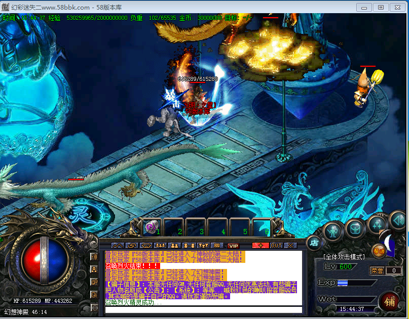Open the character equipment round button
The width and height of the screenshot is (409, 319).
pos(333,232)
